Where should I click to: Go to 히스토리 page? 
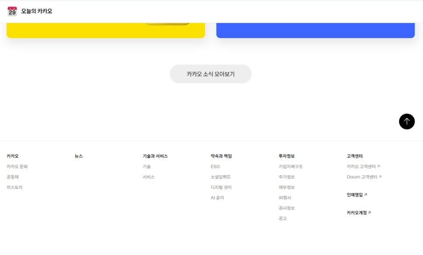coord(14,187)
